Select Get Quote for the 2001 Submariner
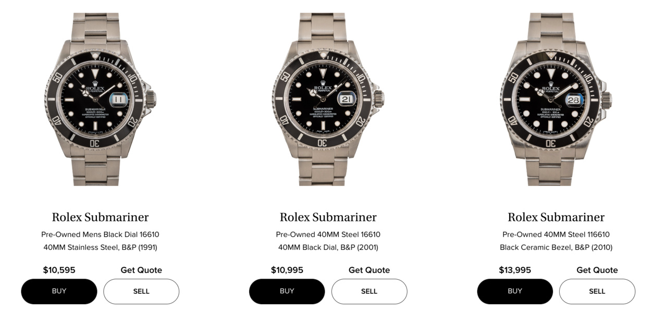 [x=369, y=270]
